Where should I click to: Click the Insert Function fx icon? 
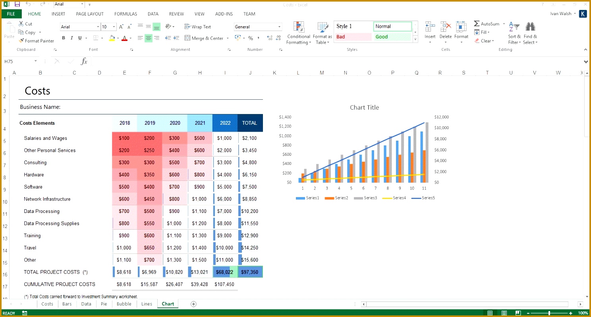point(84,61)
